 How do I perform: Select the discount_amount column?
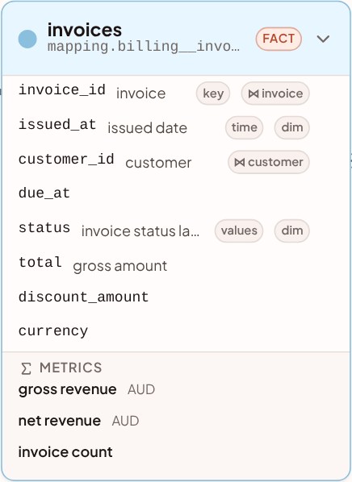[83, 297]
